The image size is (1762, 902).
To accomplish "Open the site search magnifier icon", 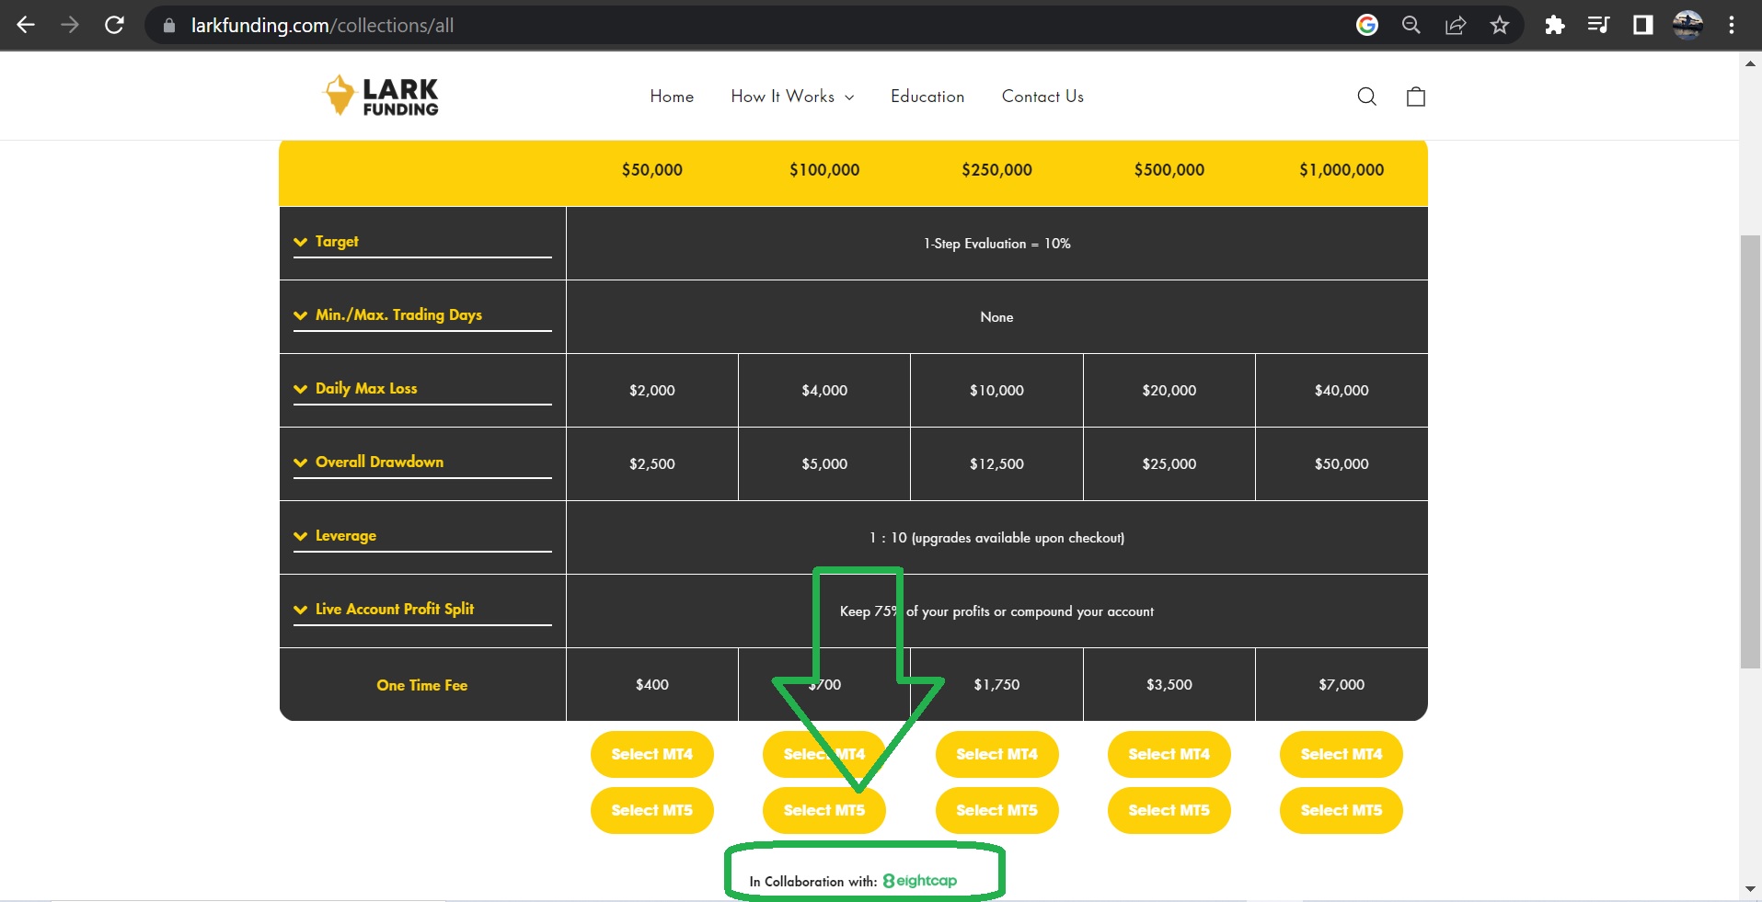I will [1366, 97].
